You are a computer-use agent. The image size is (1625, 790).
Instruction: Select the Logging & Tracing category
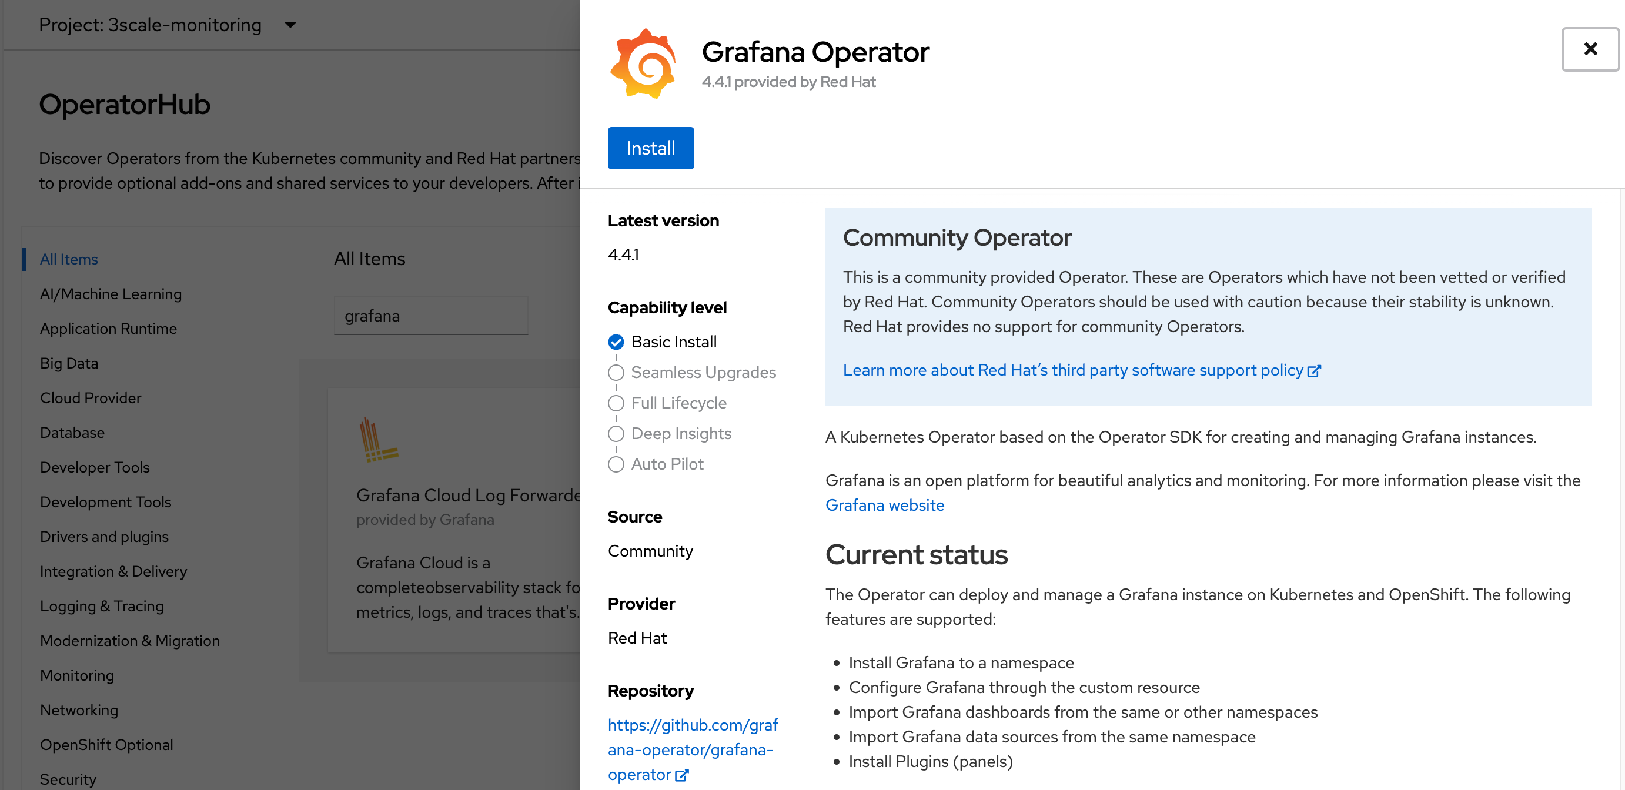click(102, 606)
